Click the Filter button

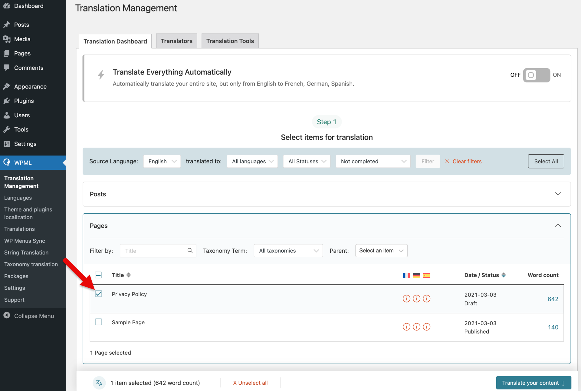tap(428, 161)
